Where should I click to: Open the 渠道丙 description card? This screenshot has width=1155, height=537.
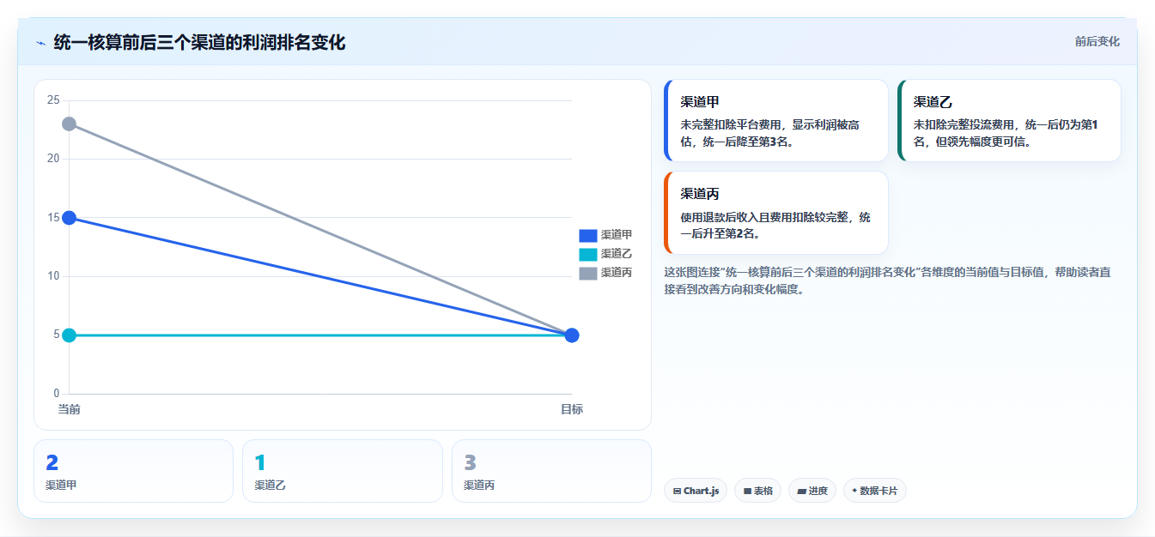pos(776,213)
